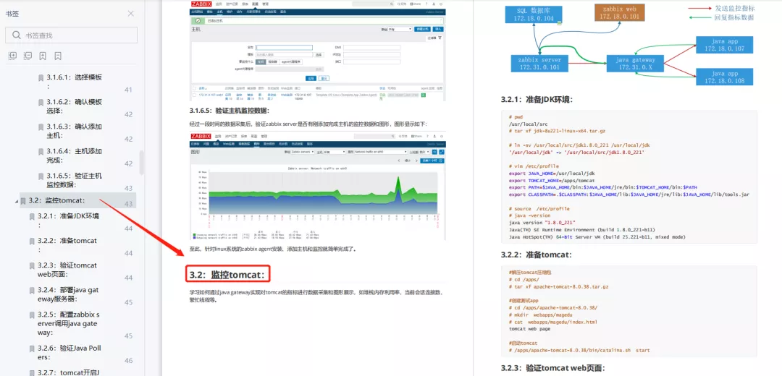Click code line tomcat web page
This screenshot has height=376, width=782.
pos(529,329)
